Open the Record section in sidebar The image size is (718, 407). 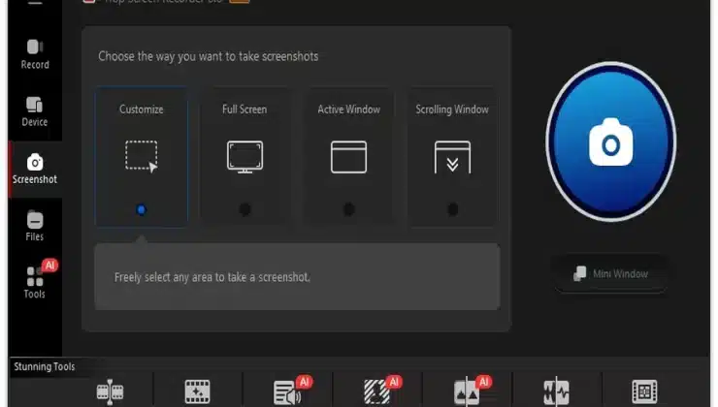(x=35, y=54)
